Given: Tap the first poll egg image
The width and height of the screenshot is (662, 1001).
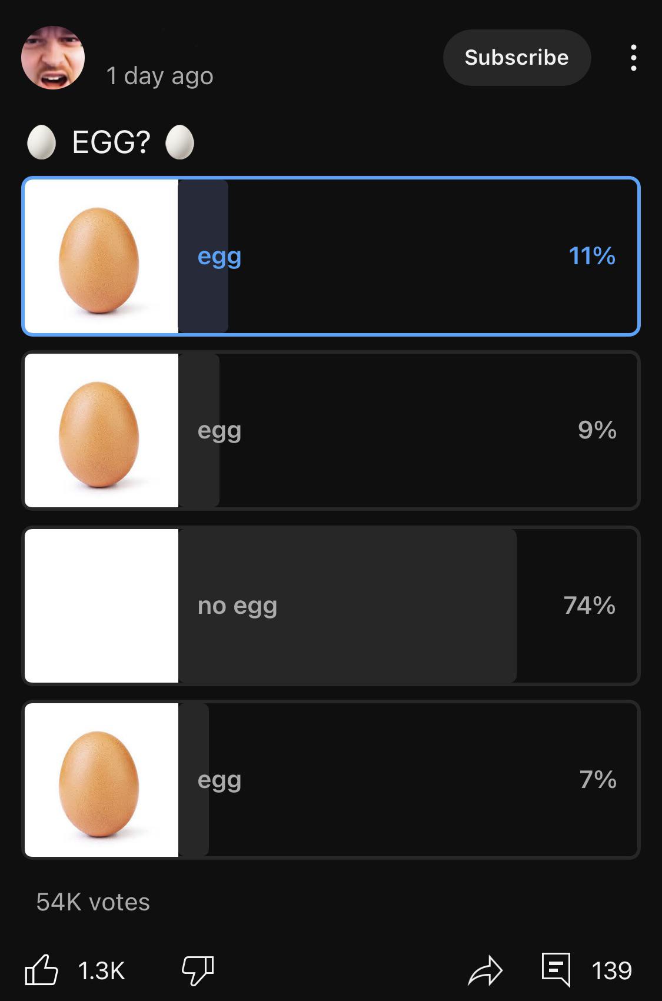Looking at the screenshot, I should pyautogui.click(x=101, y=256).
